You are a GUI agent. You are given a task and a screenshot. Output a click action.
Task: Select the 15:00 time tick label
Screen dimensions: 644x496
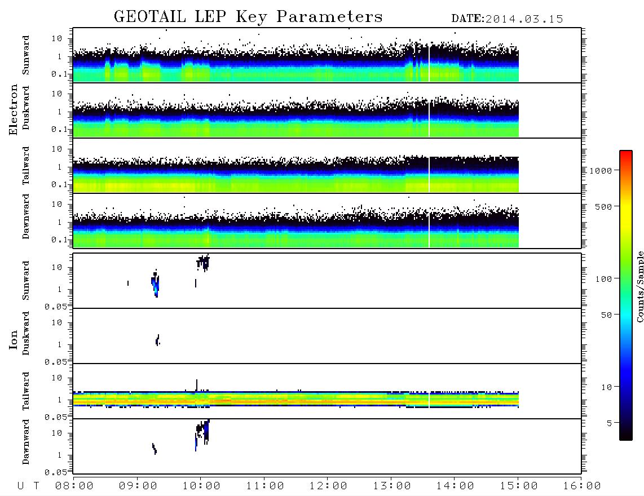tap(519, 486)
